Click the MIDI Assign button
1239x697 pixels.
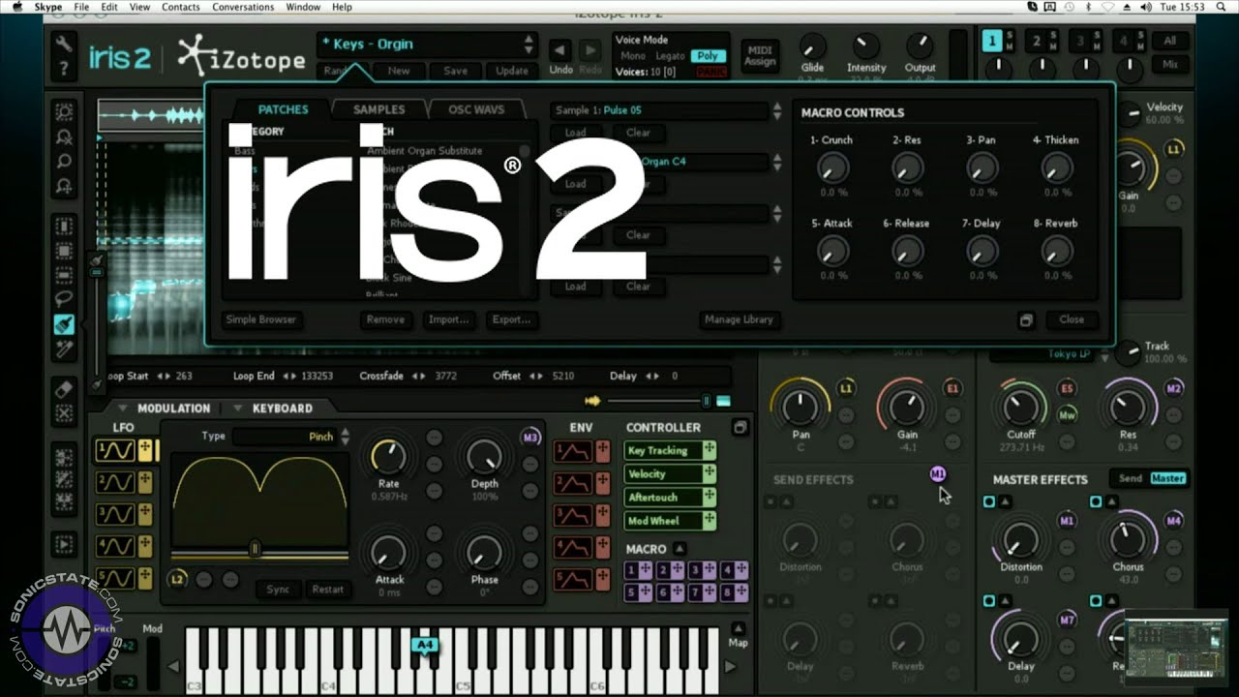click(760, 55)
